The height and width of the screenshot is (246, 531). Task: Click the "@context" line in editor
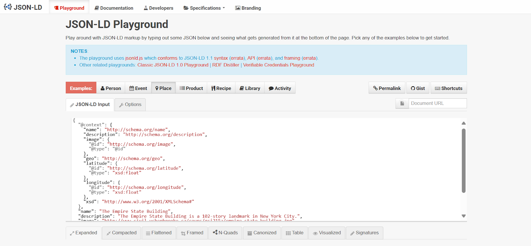point(96,125)
